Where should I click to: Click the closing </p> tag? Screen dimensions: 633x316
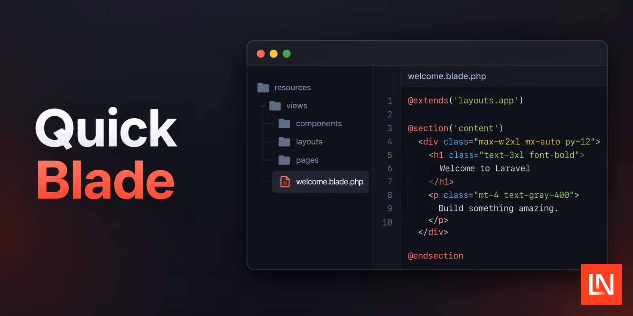coord(438,220)
